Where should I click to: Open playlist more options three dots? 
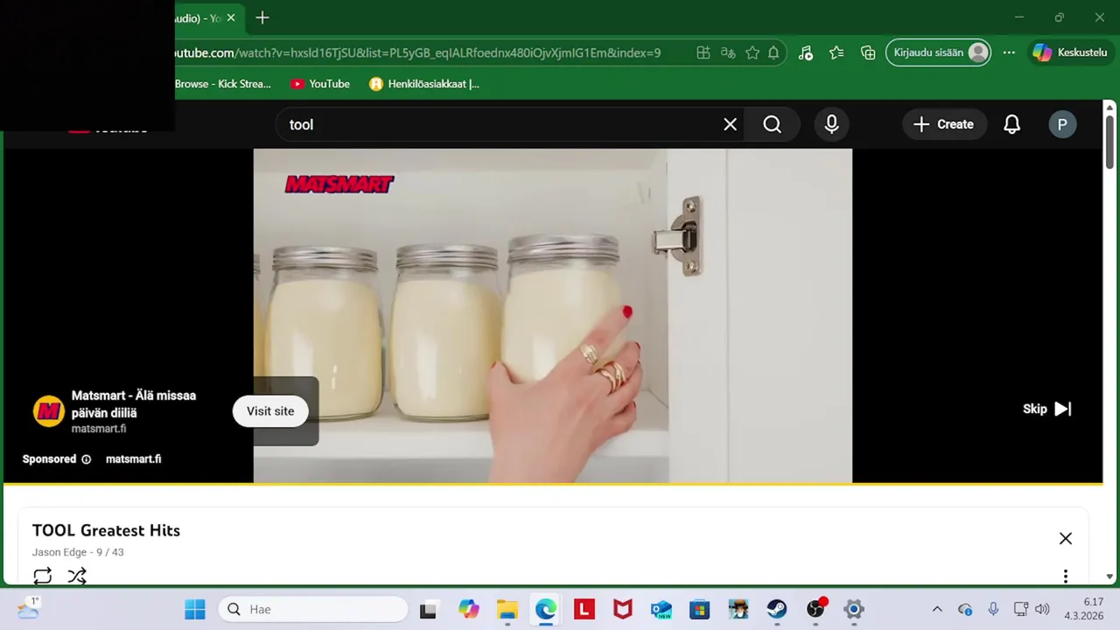1065,576
